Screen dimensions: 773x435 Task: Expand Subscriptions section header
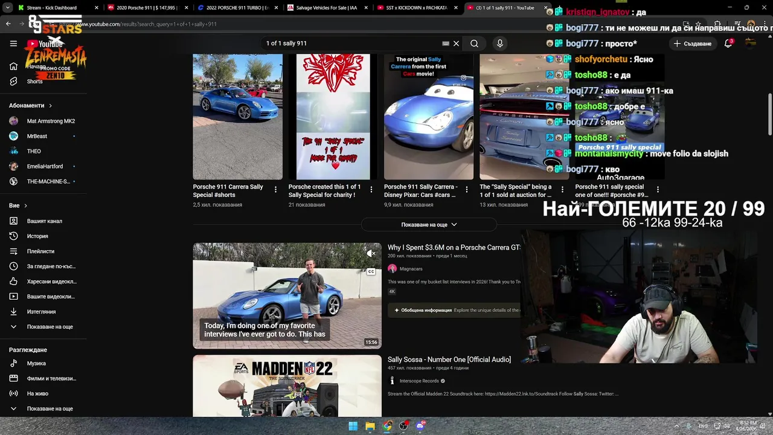(30, 106)
